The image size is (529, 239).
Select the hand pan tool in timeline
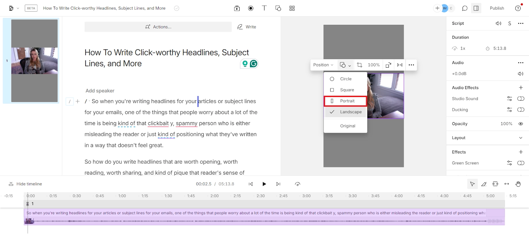[x=518, y=184]
